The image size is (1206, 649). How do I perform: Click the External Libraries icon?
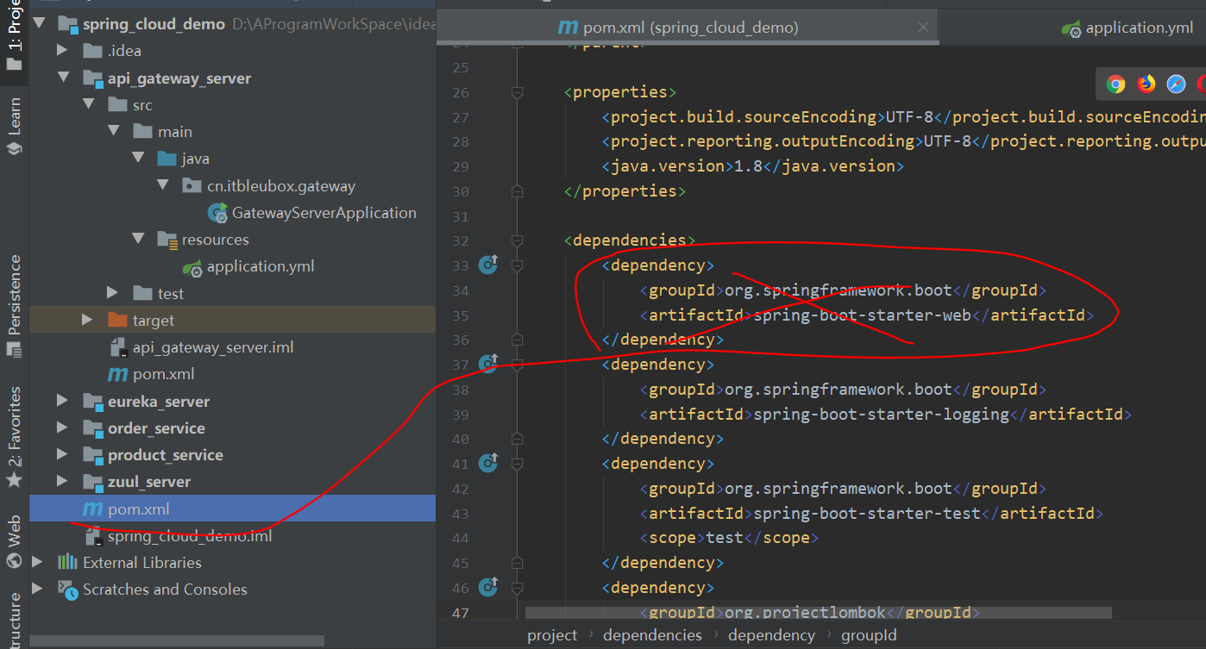(x=67, y=562)
